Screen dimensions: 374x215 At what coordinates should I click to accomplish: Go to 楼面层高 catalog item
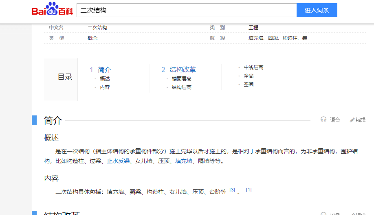coord(182,79)
